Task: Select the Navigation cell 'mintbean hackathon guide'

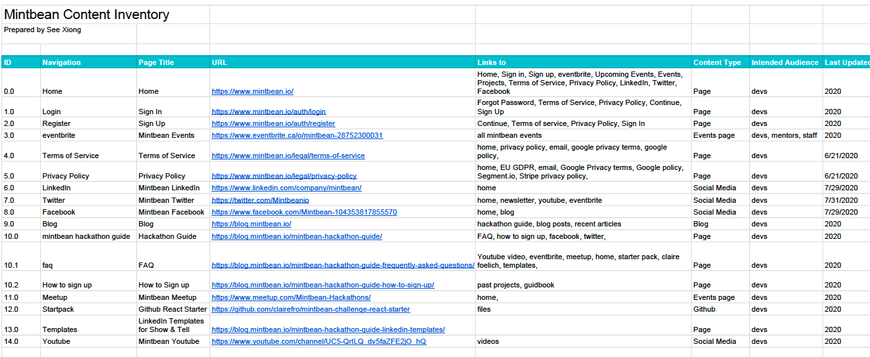Action: click(89, 236)
